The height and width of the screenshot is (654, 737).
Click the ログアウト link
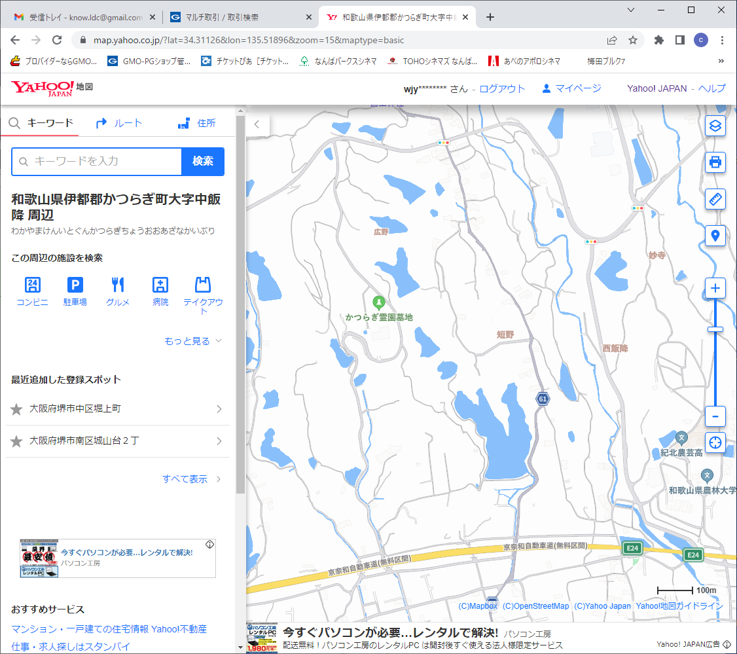pyautogui.click(x=502, y=88)
